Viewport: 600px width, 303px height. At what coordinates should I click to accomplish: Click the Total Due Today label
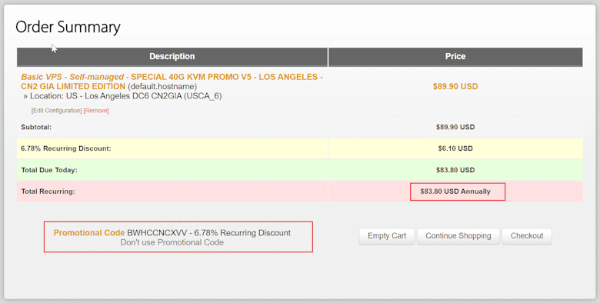click(x=49, y=170)
